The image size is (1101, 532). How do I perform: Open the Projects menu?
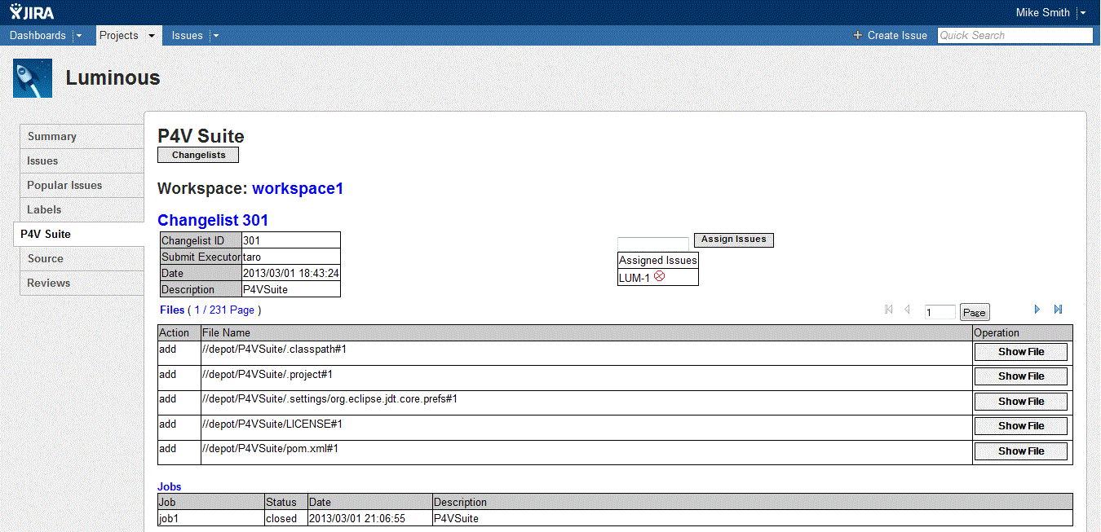point(119,35)
